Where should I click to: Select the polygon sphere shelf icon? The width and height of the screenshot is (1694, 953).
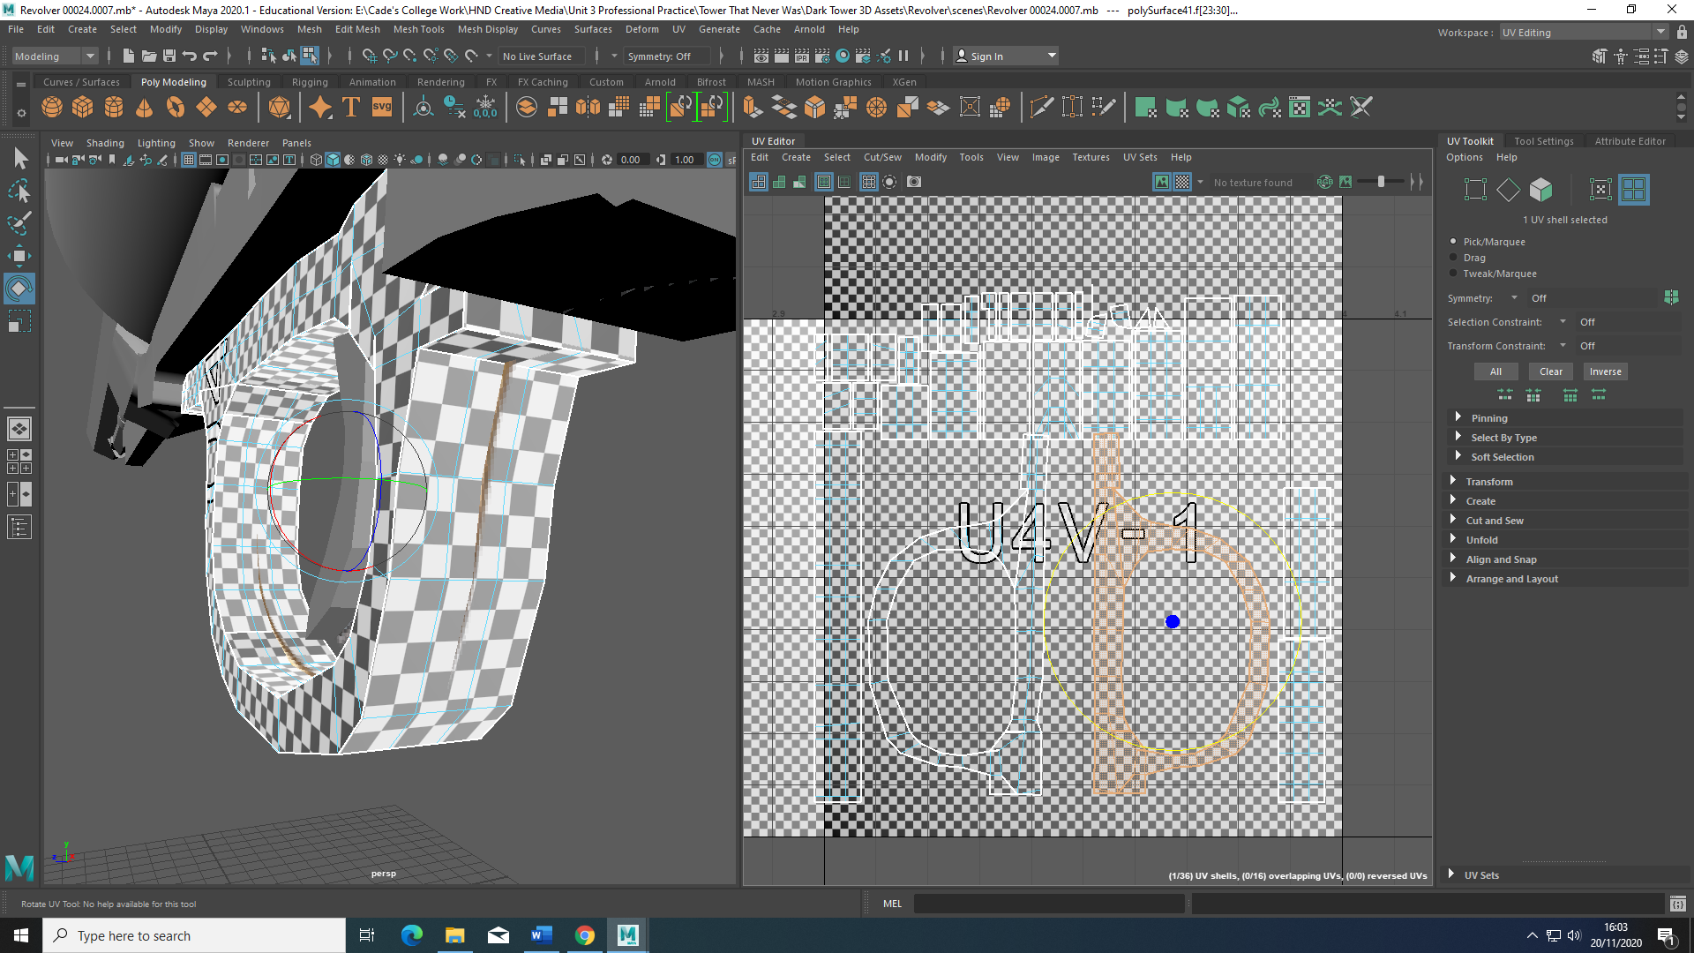(x=52, y=108)
